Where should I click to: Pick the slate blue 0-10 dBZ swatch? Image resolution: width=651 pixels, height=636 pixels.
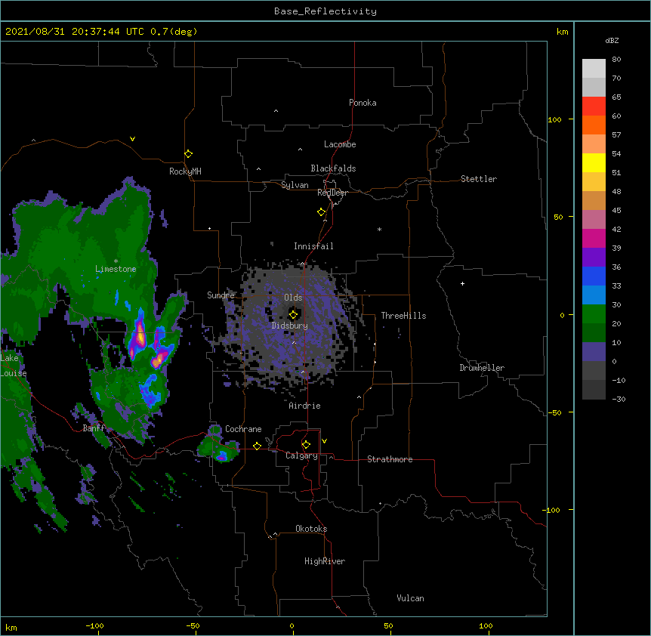tap(594, 352)
